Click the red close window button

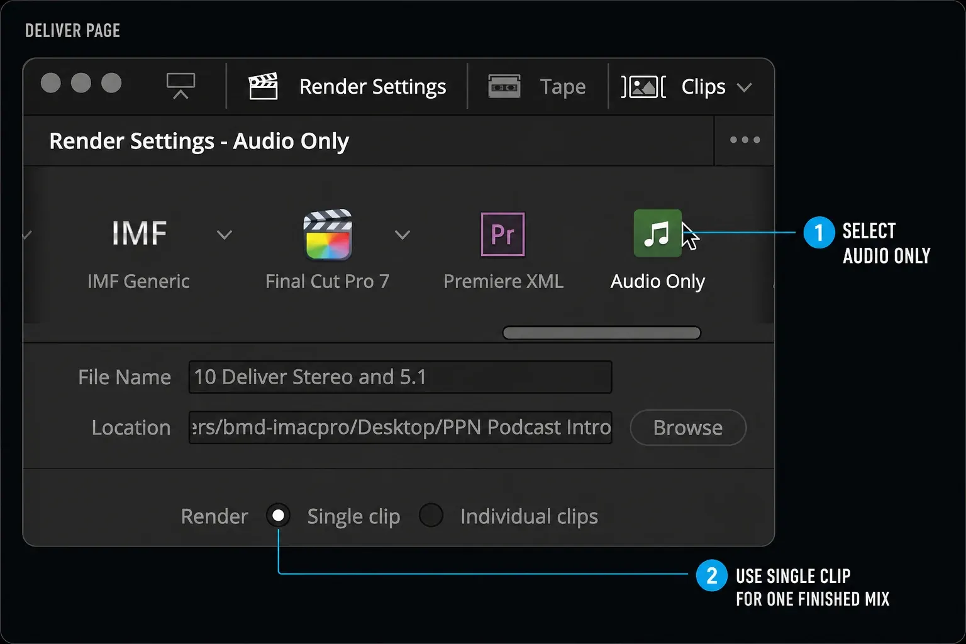[51, 83]
